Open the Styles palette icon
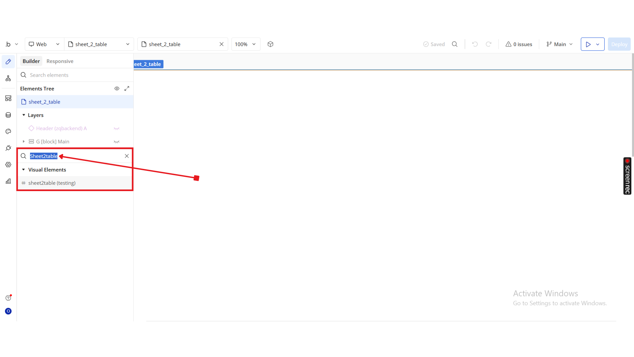Viewport: 634px width, 357px height. click(8, 132)
